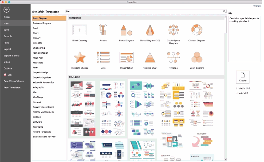Select the Circular Diagram template
Viewport: 264px width, 162px height.
click(197, 30)
